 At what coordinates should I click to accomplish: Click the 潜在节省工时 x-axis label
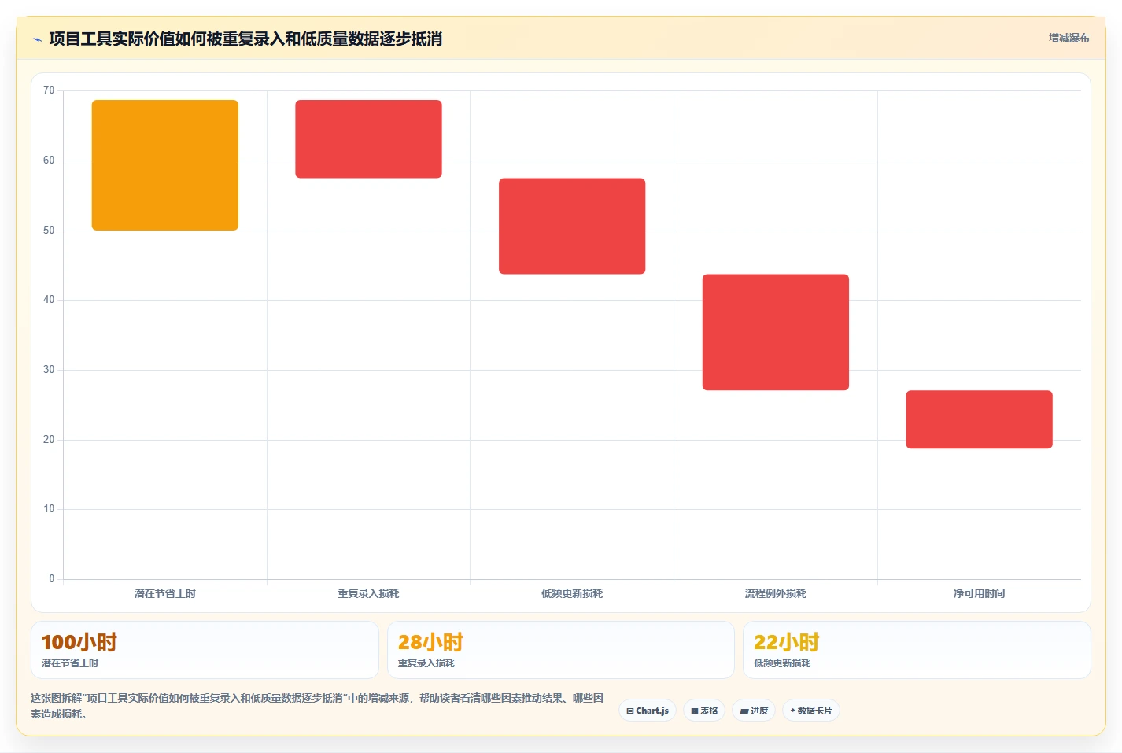[x=165, y=593]
